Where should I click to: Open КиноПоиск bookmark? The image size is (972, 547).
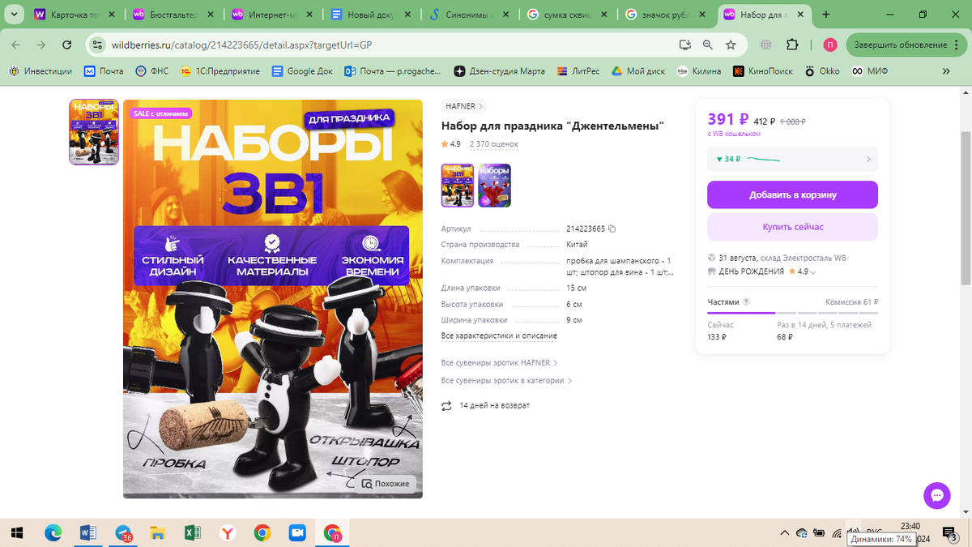coord(763,71)
